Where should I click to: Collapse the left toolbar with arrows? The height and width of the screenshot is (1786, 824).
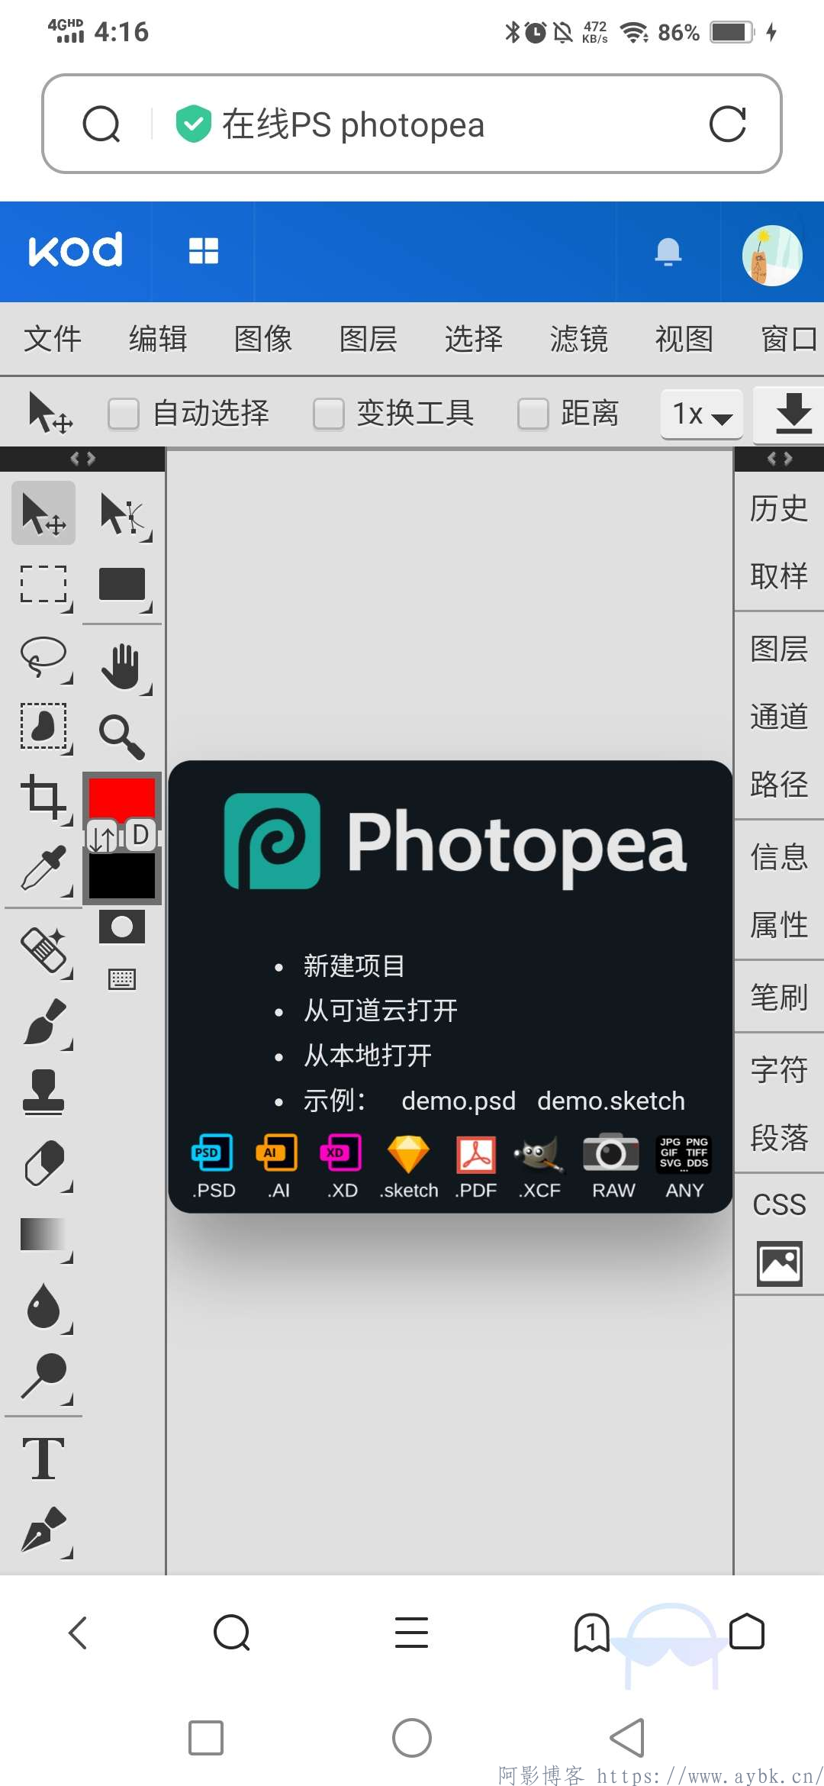(82, 458)
